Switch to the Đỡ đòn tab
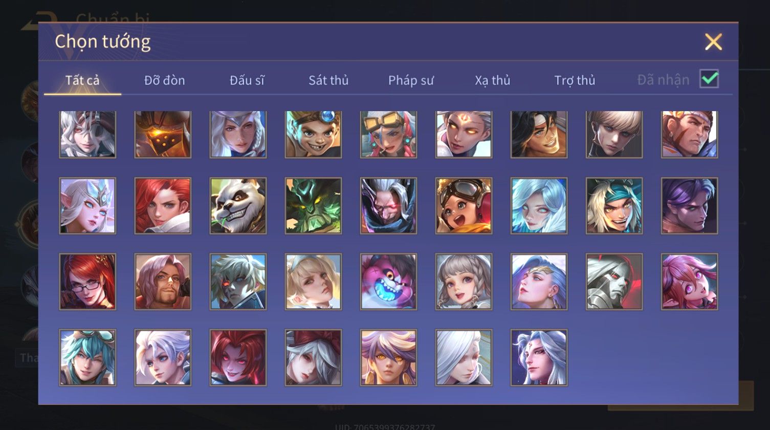 164,80
